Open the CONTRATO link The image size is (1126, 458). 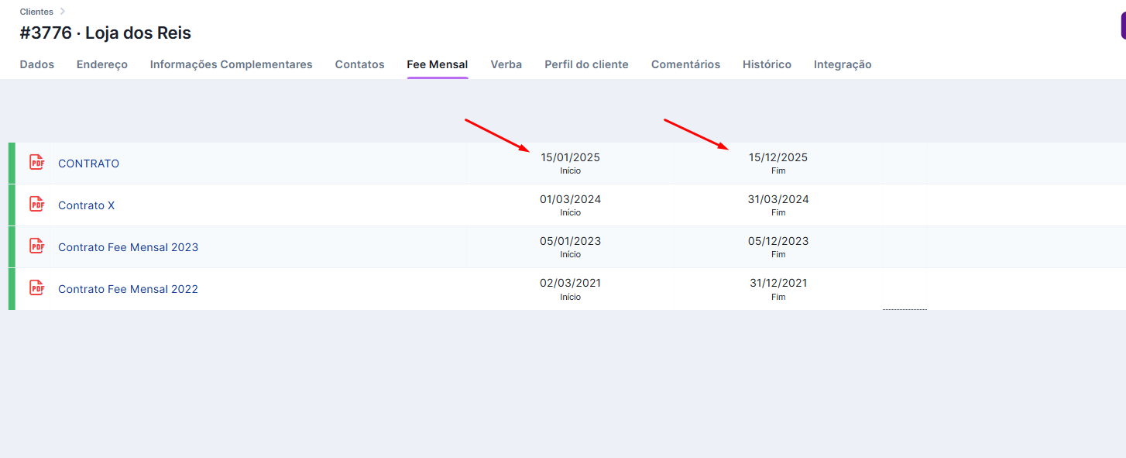click(x=88, y=164)
